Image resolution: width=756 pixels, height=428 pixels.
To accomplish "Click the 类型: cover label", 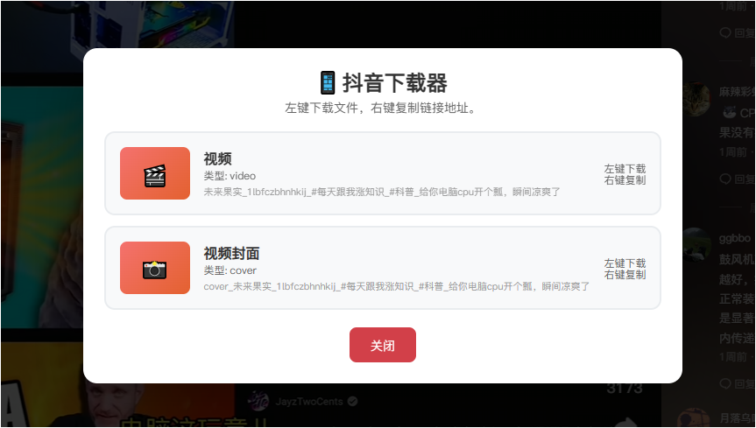I will 230,270.
